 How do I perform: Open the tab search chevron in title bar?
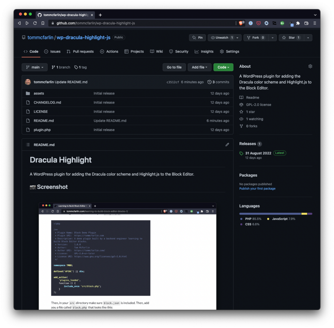[x=315, y=15]
